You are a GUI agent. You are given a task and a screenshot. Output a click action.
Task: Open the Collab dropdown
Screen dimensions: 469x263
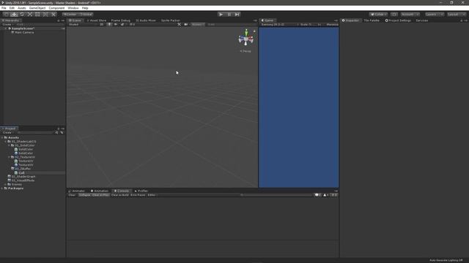pyautogui.click(x=378, y=15)
